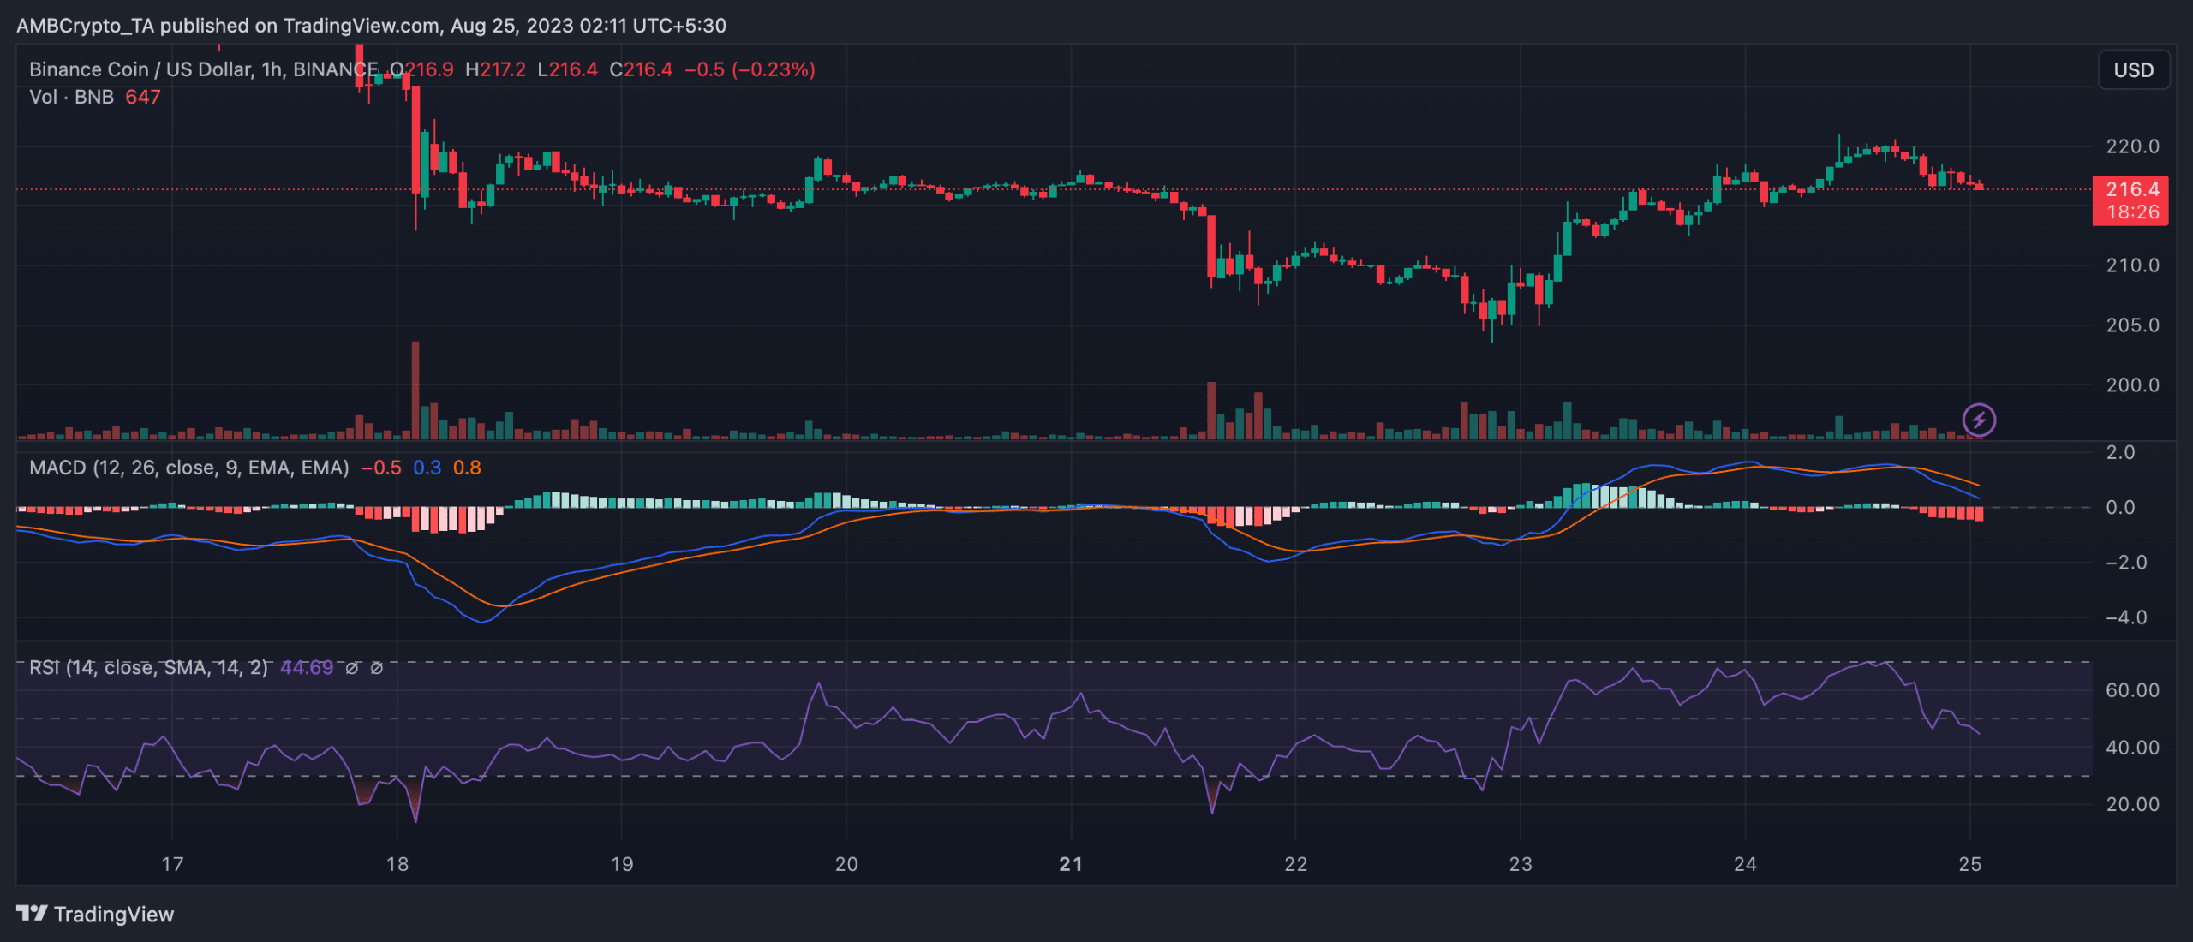Click the 210.0 price scale label
The height and width of the screenshot is (942, 2193).
click(x=2133, y=265)
